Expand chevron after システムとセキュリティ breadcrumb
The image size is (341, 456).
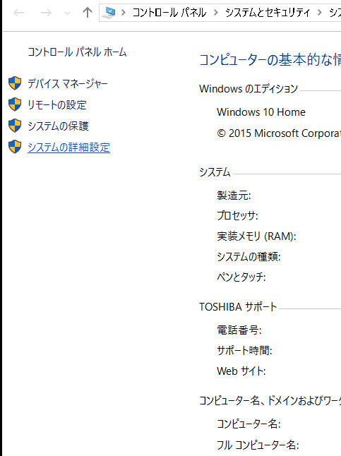pos(320,13)
